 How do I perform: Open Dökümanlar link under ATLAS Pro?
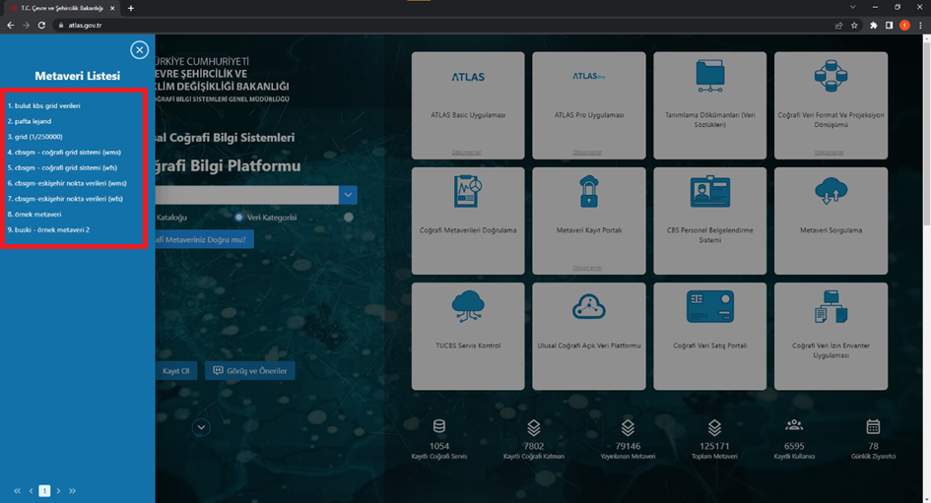click(587, 153)
